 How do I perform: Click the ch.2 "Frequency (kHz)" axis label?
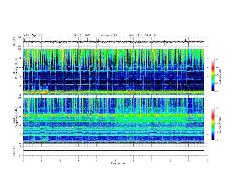[x=16, y=117]
